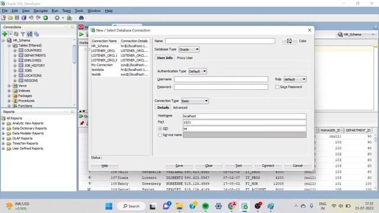This screenshot has width=379, height=213.
Task: Toggle the Save Password checkbox
Action: tap(277, 87)
